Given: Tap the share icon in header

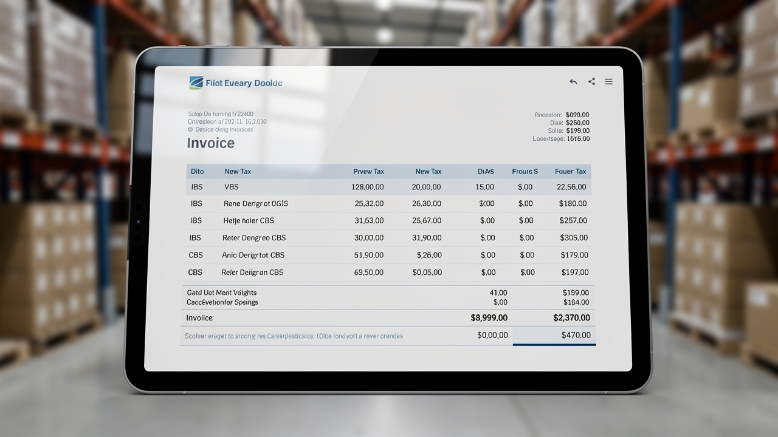Looking at the screenshot, I should [591, 81].
